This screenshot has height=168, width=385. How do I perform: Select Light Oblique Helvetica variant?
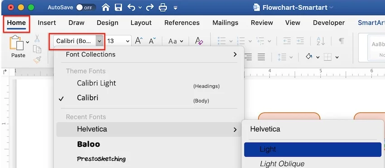[x=313, y=163]
